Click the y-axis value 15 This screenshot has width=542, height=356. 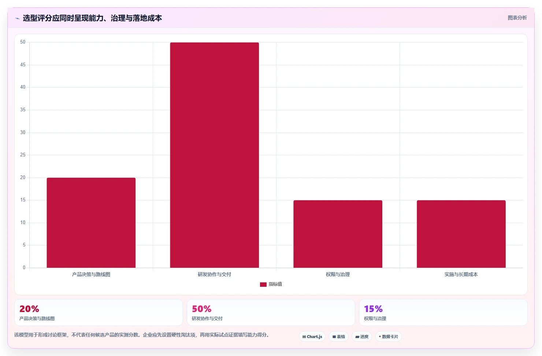pyautogui.click(x=23, y=200)
